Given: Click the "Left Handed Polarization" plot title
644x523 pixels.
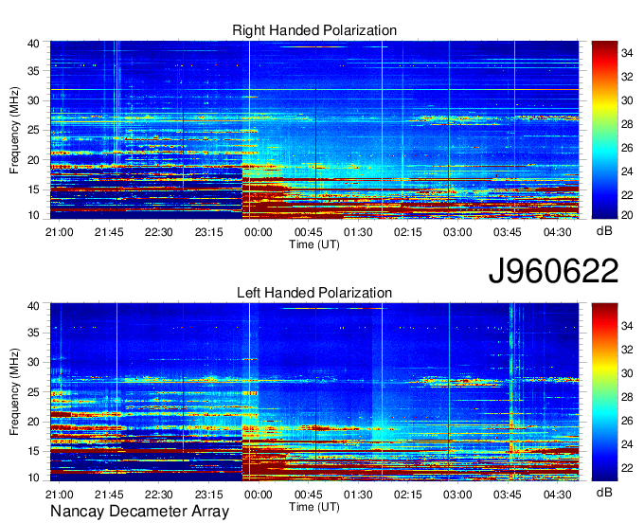Looking at the screenshot, I should pos(314,293).
